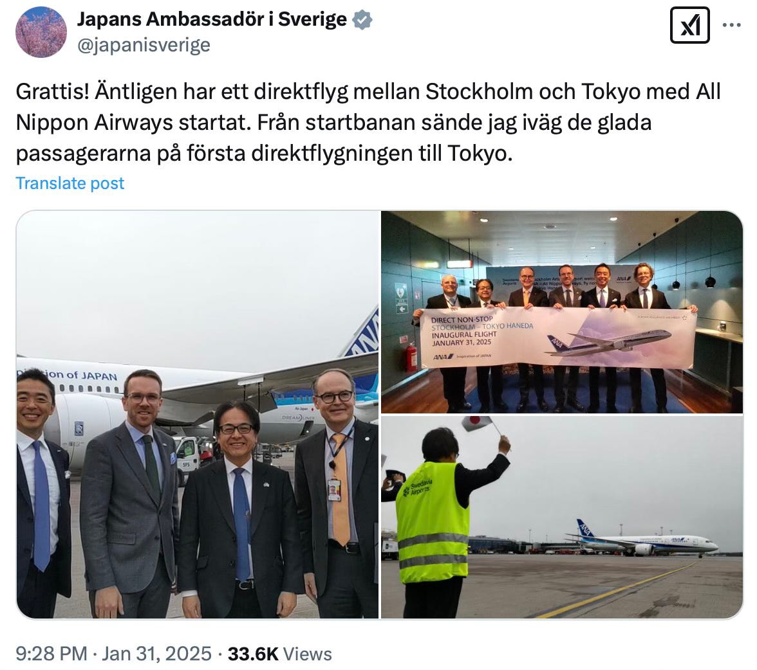Open inaugural flight banner group photo
This screenshot has width=757, height=670.
tap(562, 312)
